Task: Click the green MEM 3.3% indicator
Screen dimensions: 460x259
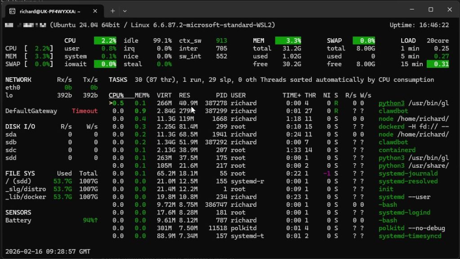Action: tap(288, 40)
